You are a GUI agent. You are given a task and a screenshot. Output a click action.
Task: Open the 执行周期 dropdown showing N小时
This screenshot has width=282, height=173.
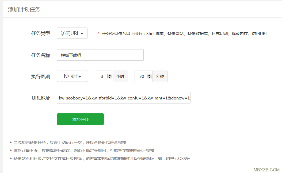(x=72, y=76)
